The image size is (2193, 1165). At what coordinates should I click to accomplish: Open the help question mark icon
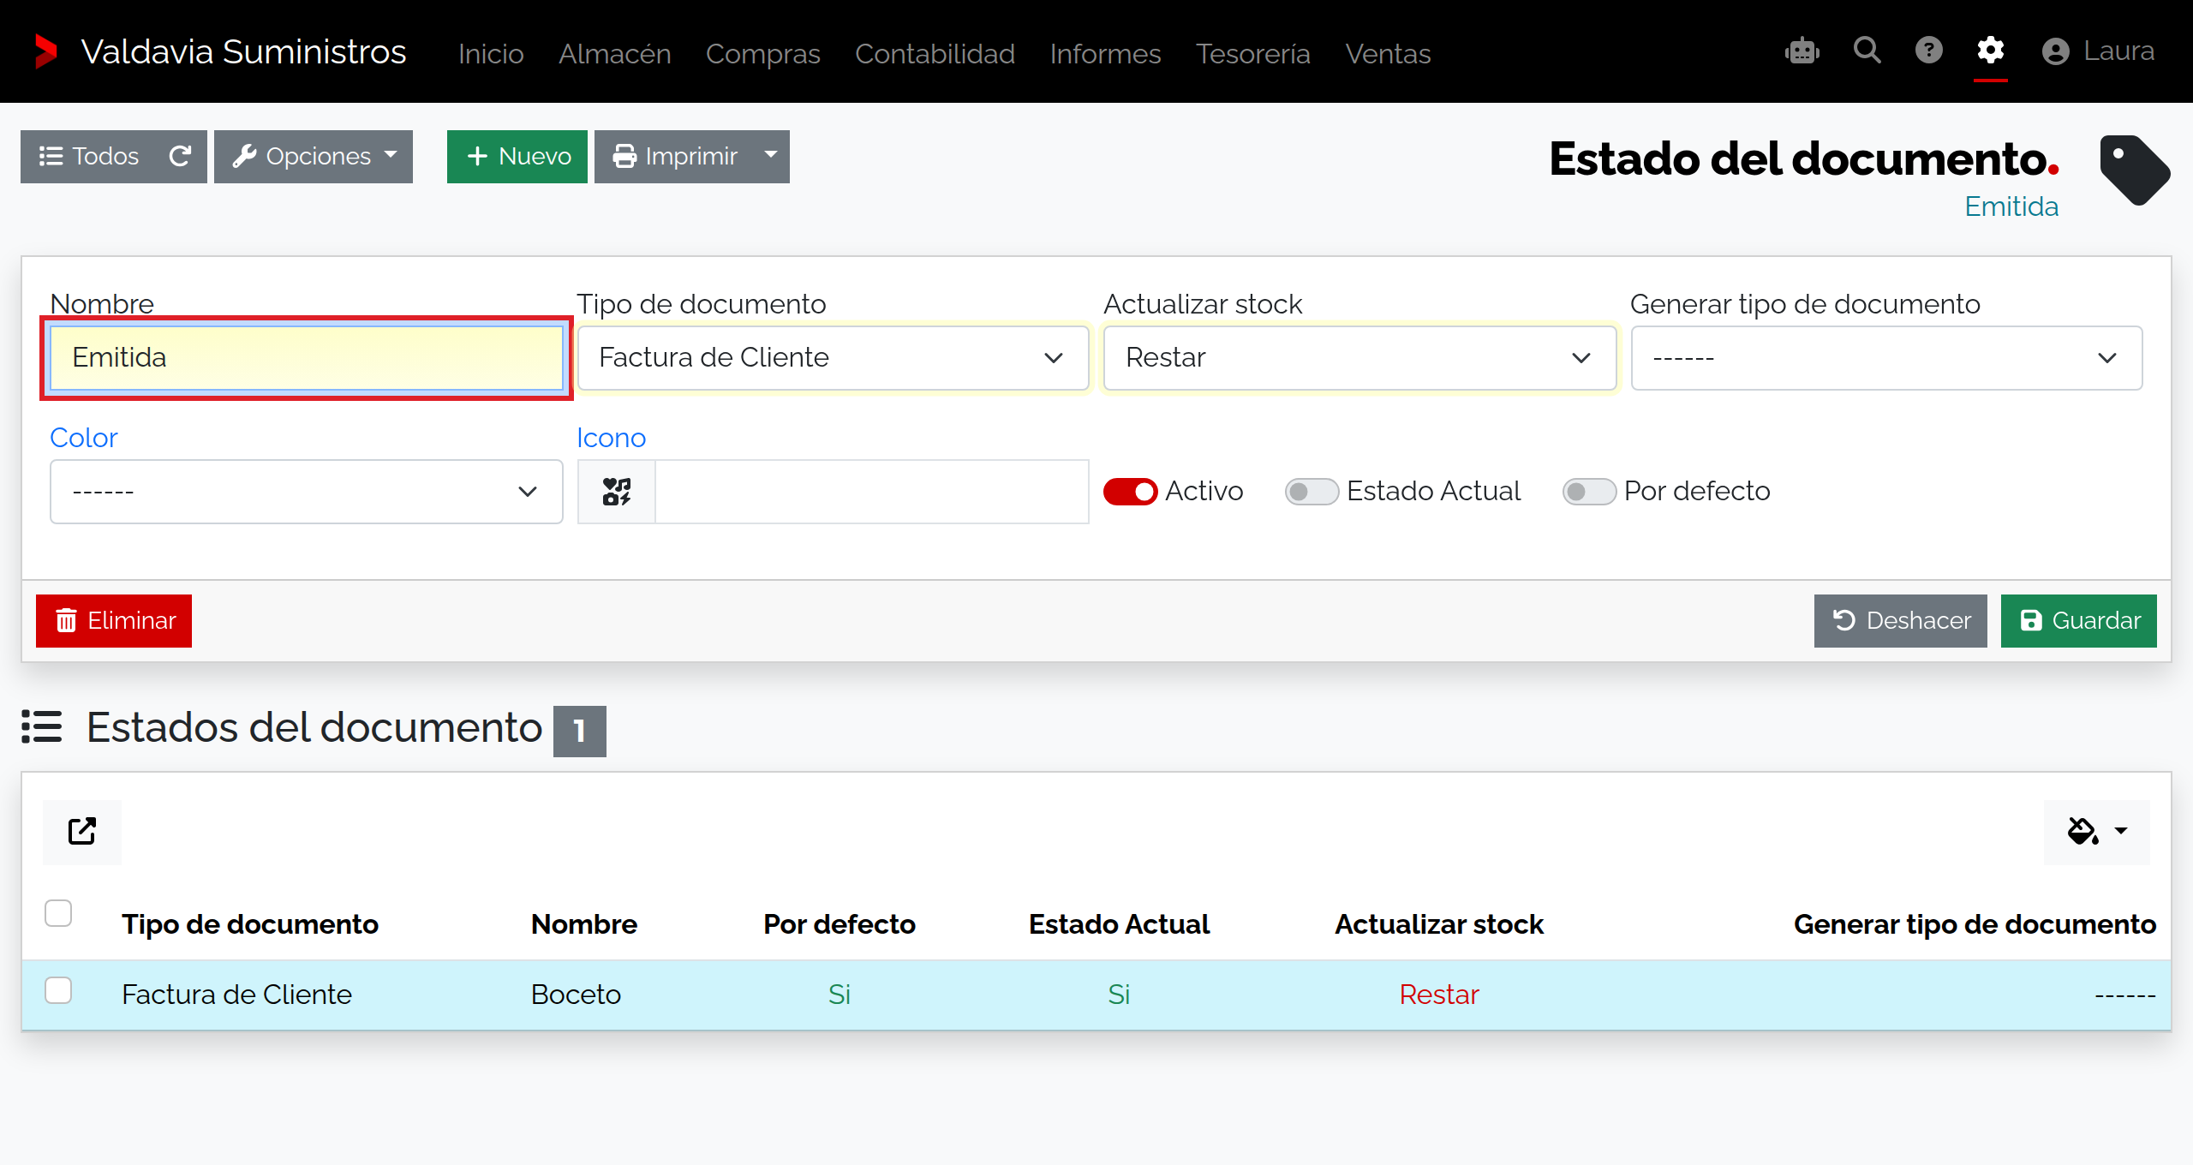coord(1929,51)
